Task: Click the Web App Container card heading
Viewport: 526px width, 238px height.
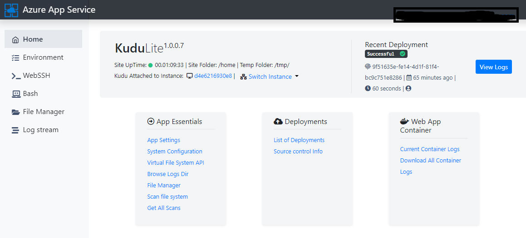Action: coord(420,126)
